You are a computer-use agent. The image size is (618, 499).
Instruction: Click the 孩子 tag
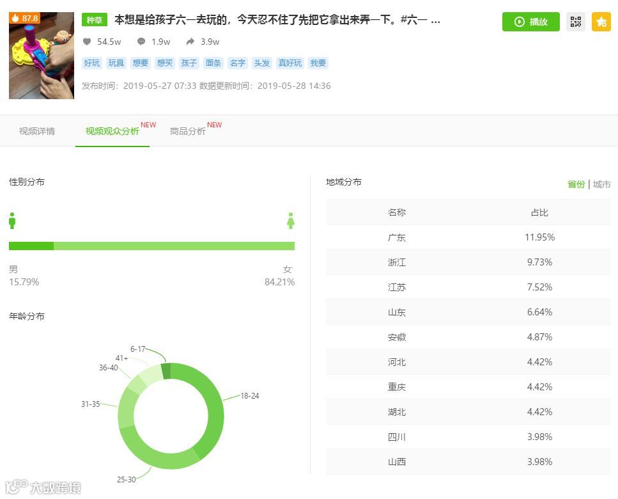pyautogui.click(x=189, y=63)
